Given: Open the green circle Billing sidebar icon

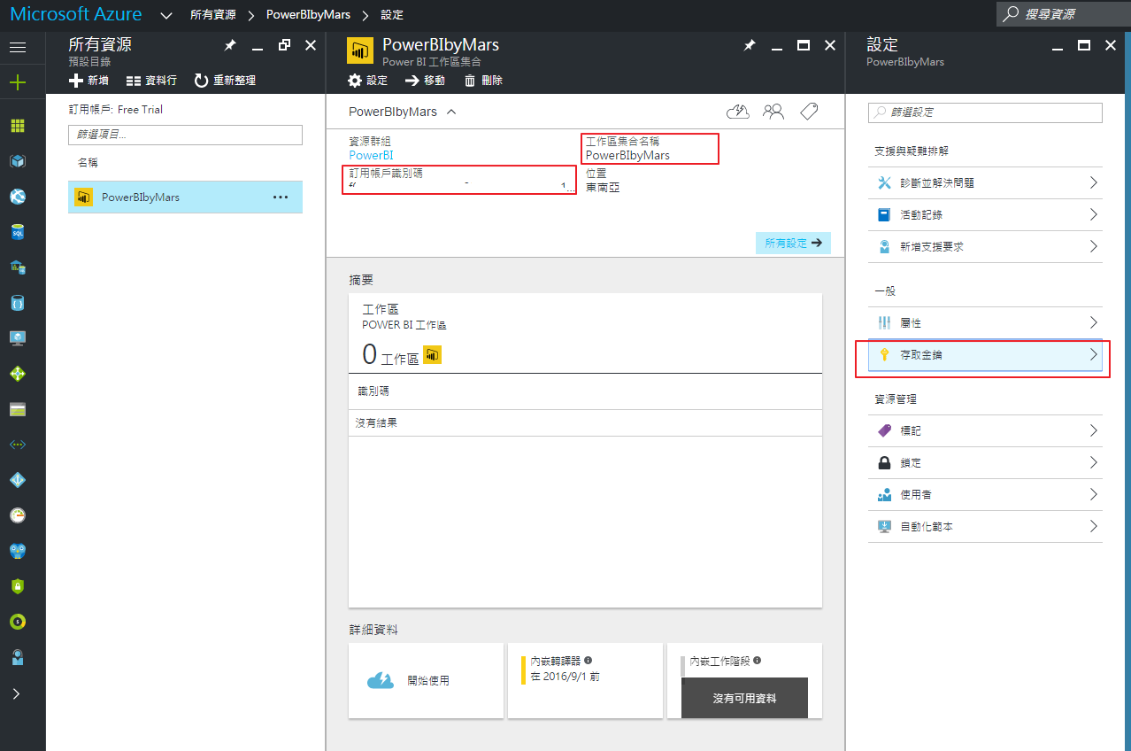Looking at the screenshot, I should coord(18,622).
